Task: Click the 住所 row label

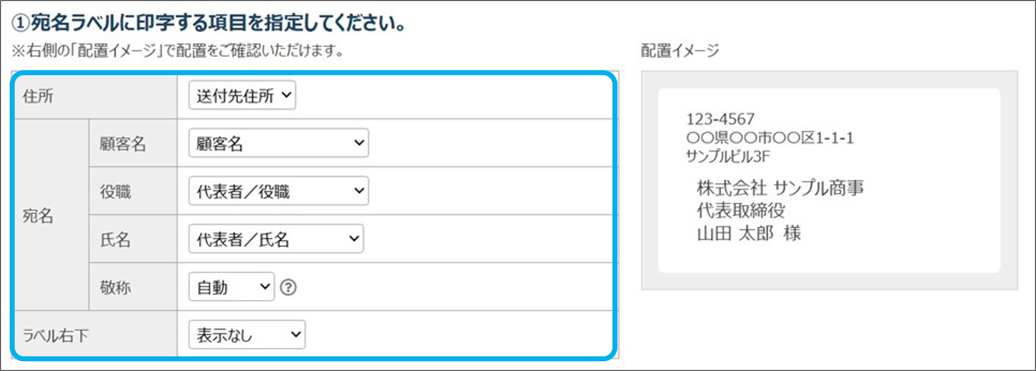Action: [x=38, y=96]
